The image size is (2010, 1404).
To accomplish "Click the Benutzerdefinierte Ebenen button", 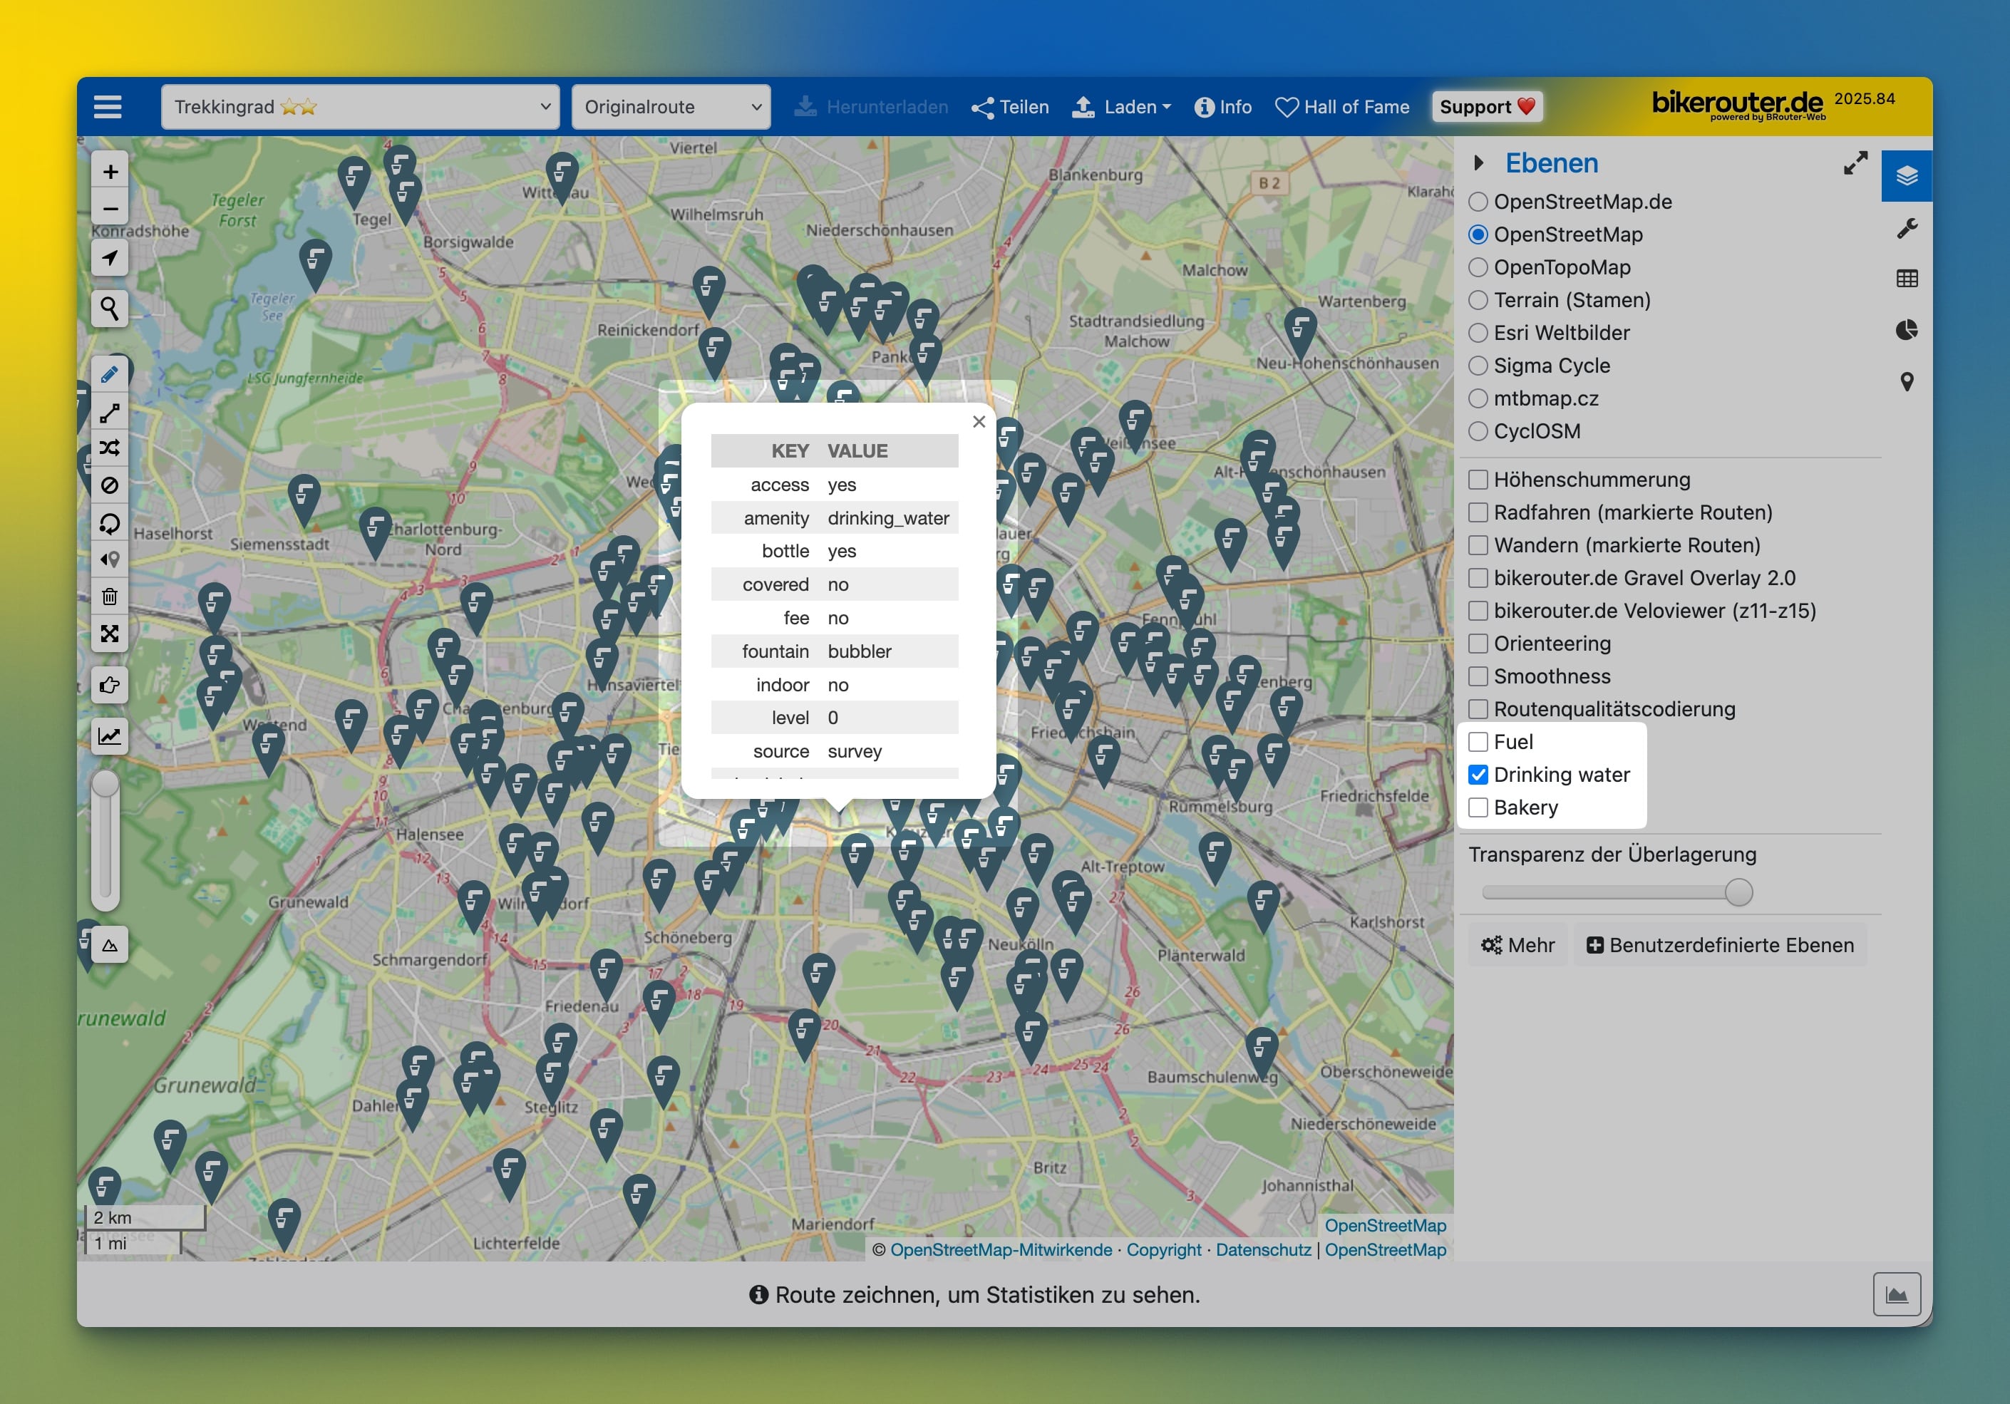I will coord(1719,945).
